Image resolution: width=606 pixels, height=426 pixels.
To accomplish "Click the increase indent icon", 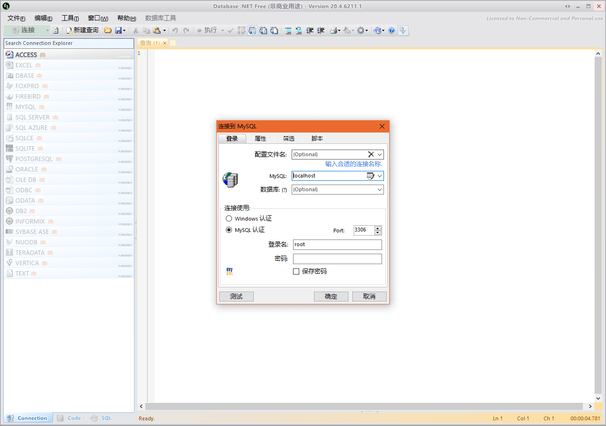I will 321,30.
